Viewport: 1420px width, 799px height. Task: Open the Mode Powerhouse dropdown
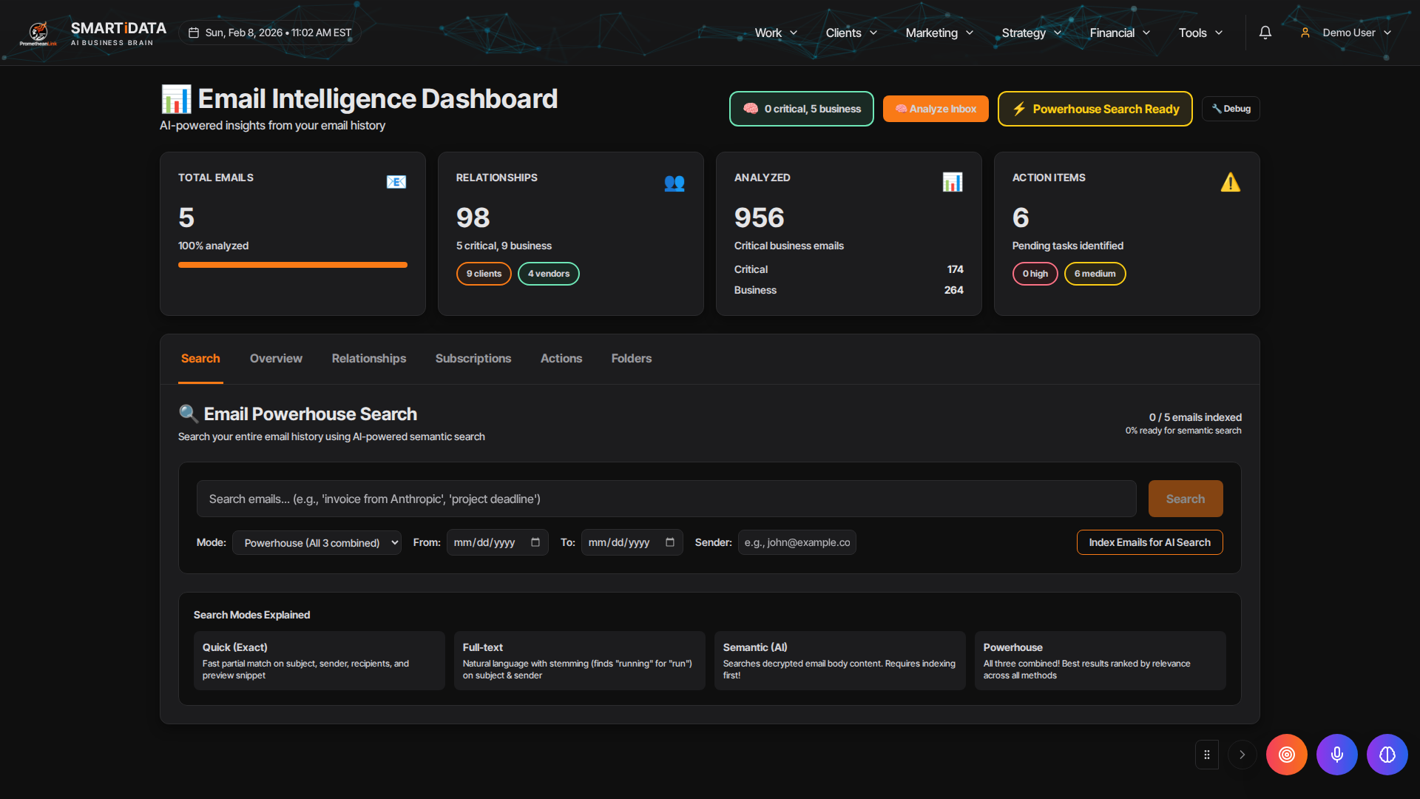pyautogui.click(x=317, y=542)
